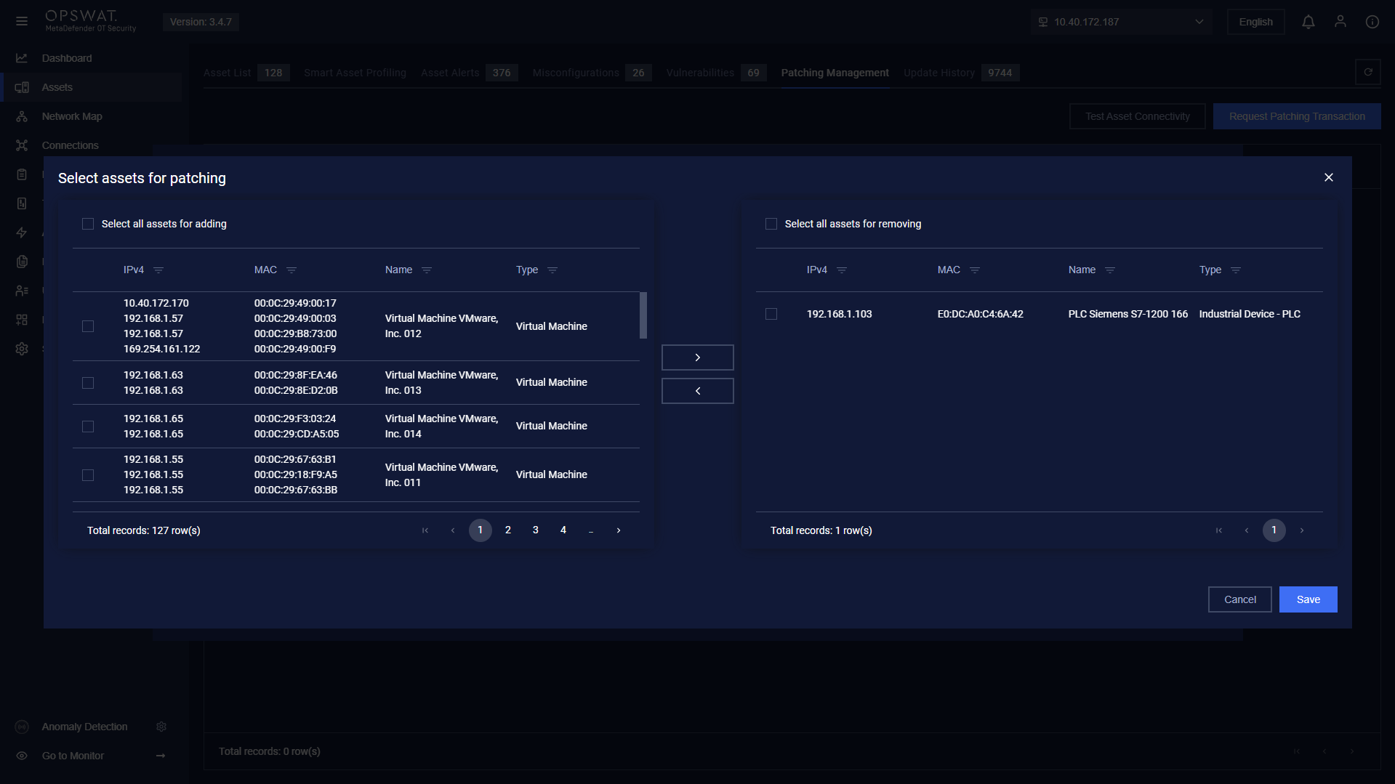Move selected assets to the right list
The width and height of the screenshot is (1395, 784).
click(x=698, y=357)
